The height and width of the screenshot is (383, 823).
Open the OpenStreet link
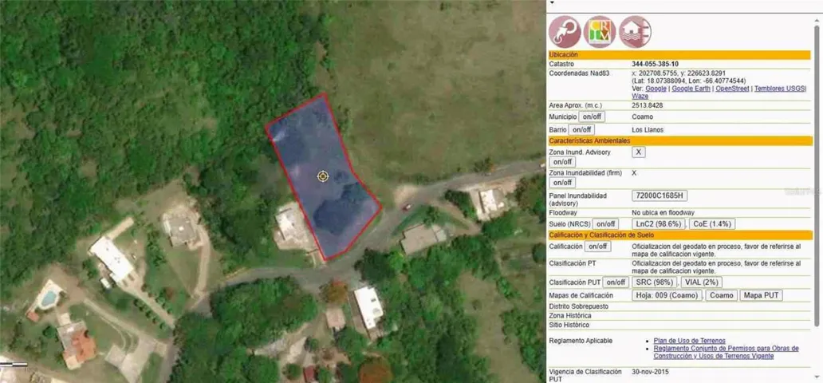point(732,89)
